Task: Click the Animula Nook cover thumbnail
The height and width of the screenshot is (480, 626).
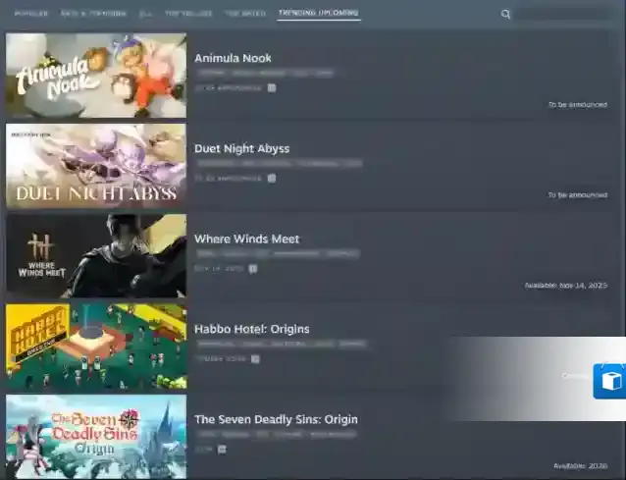Action: point(96,77)
